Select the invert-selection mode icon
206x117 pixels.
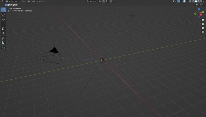(x=14, y=5)
